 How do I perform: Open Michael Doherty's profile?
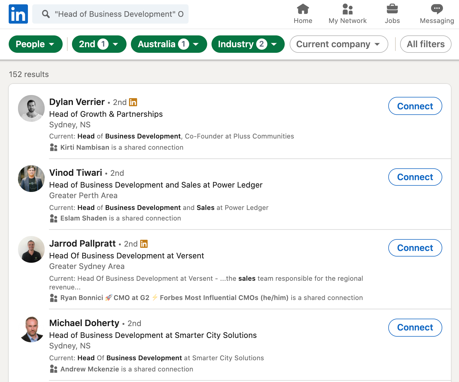point(84,323)
